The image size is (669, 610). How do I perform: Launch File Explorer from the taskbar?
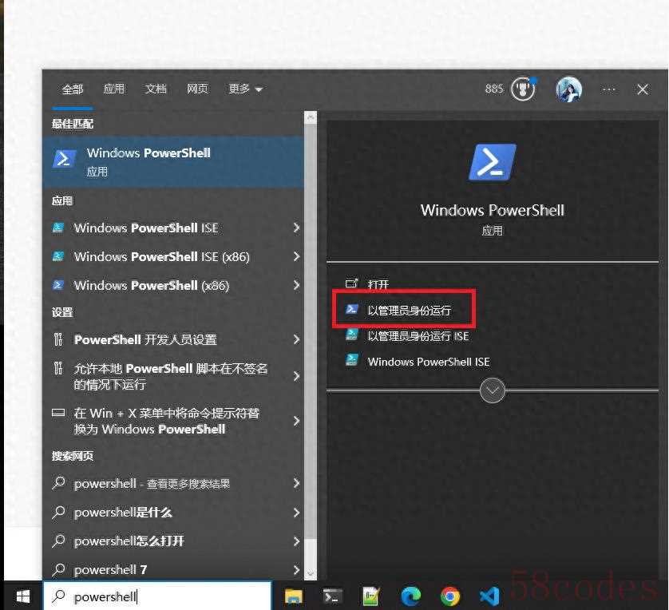294,596
